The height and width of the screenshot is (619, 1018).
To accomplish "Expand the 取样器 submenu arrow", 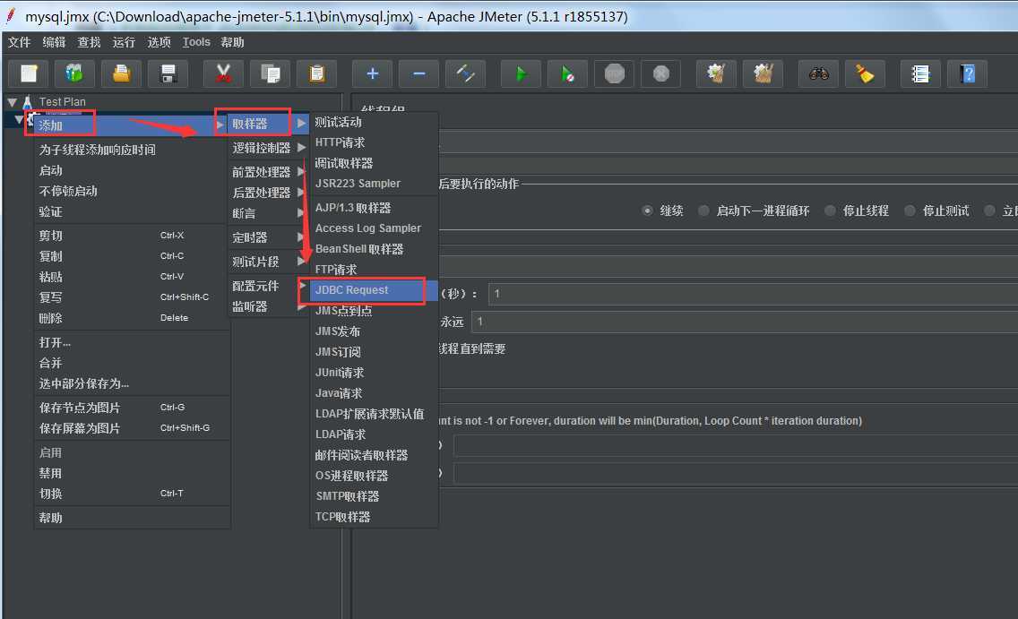I will pos(301,123).
